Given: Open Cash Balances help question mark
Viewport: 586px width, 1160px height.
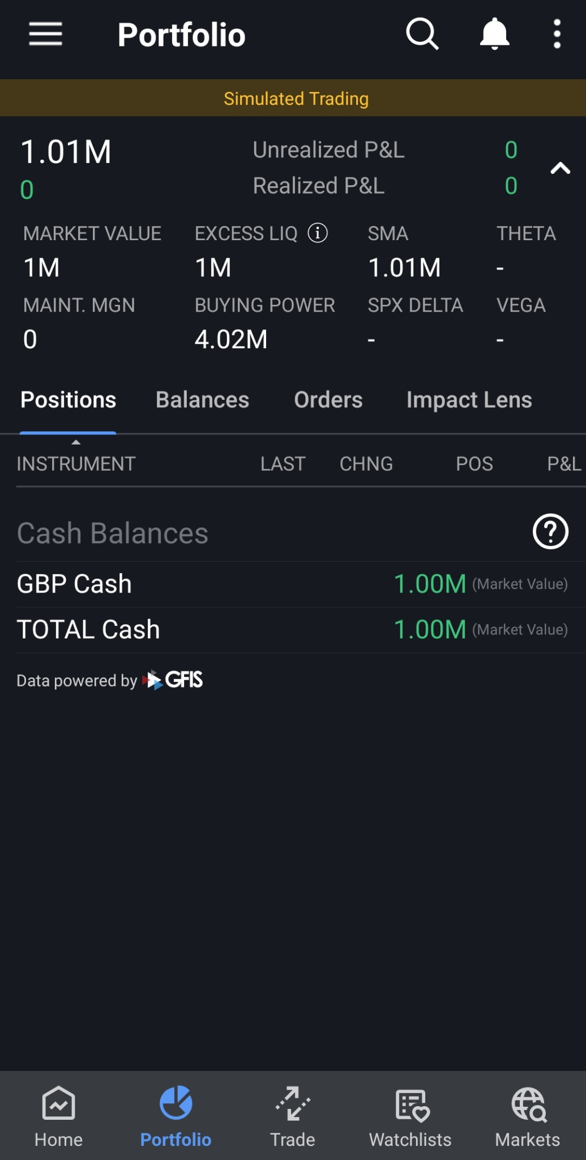Looking at the screenshot, I should click(x=550, y=531).
